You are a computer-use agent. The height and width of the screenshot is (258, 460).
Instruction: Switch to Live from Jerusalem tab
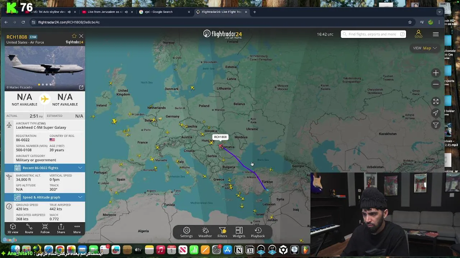(x=104, y=12)
